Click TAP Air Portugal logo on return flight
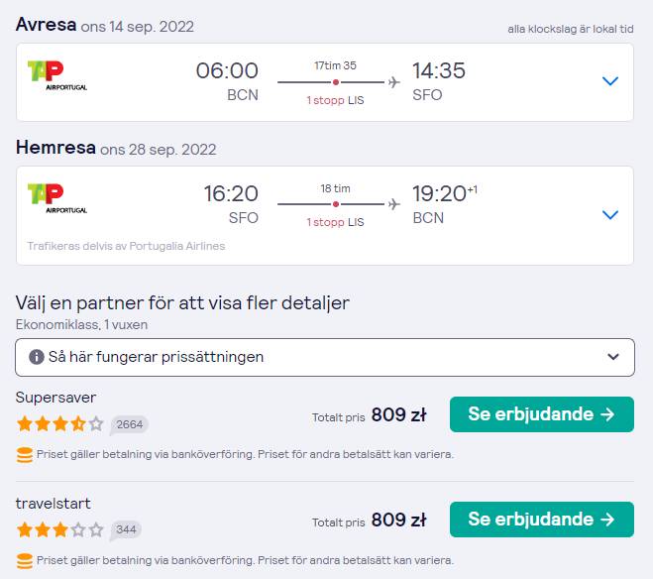The height and width of the screenshot is (579, 653). 57,198
